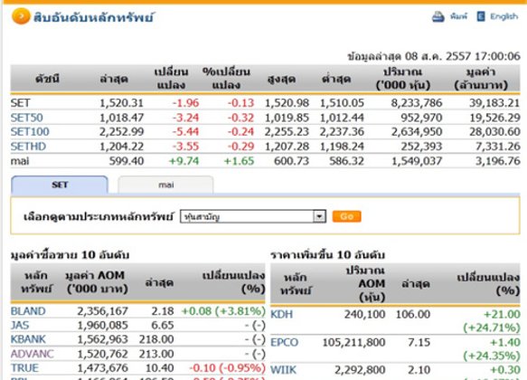
Task: Click mai percent change +1.65
Action: click(x=239, y=161)
